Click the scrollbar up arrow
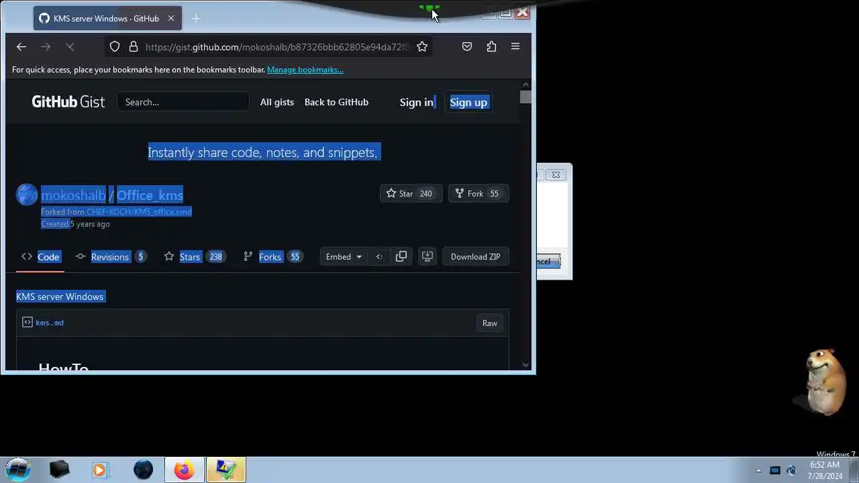 coord(525,85)
